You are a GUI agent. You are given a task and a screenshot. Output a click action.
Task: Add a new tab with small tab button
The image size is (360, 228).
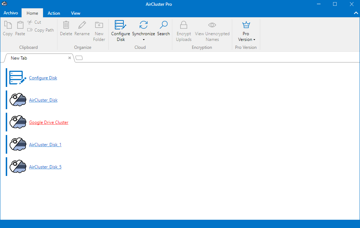79,58
